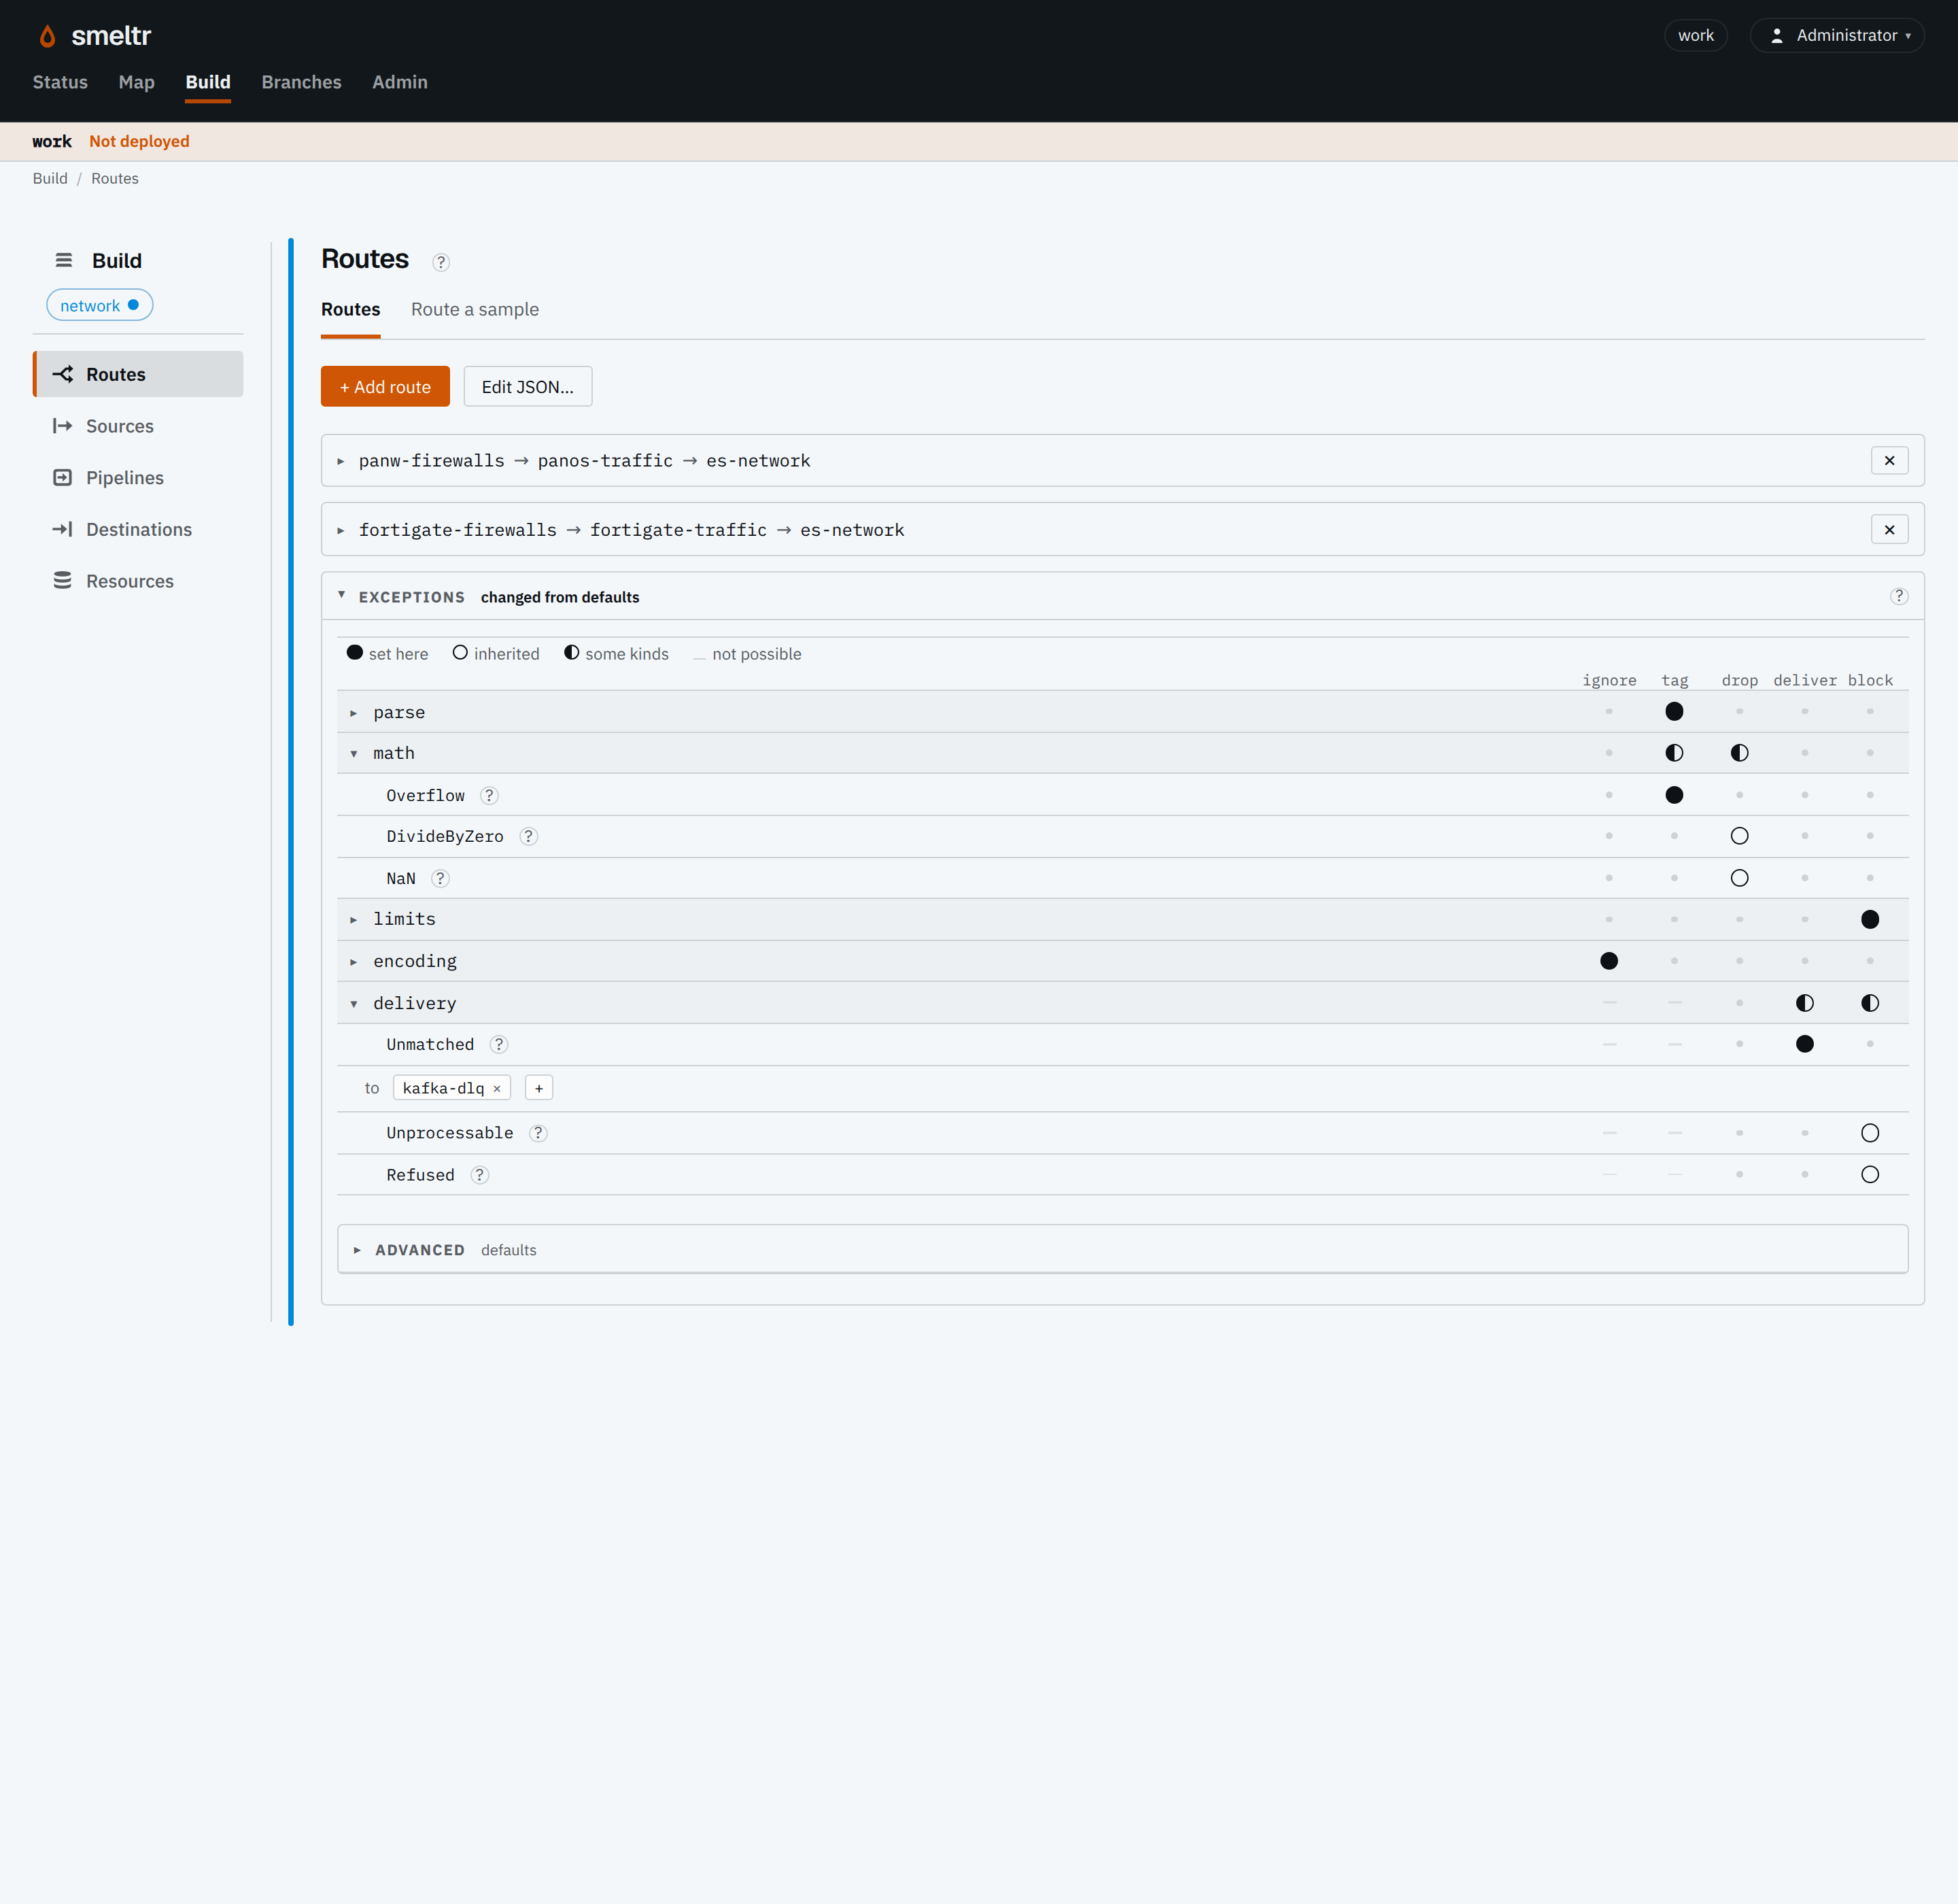Add another destination with plus button

[539, 1088]
